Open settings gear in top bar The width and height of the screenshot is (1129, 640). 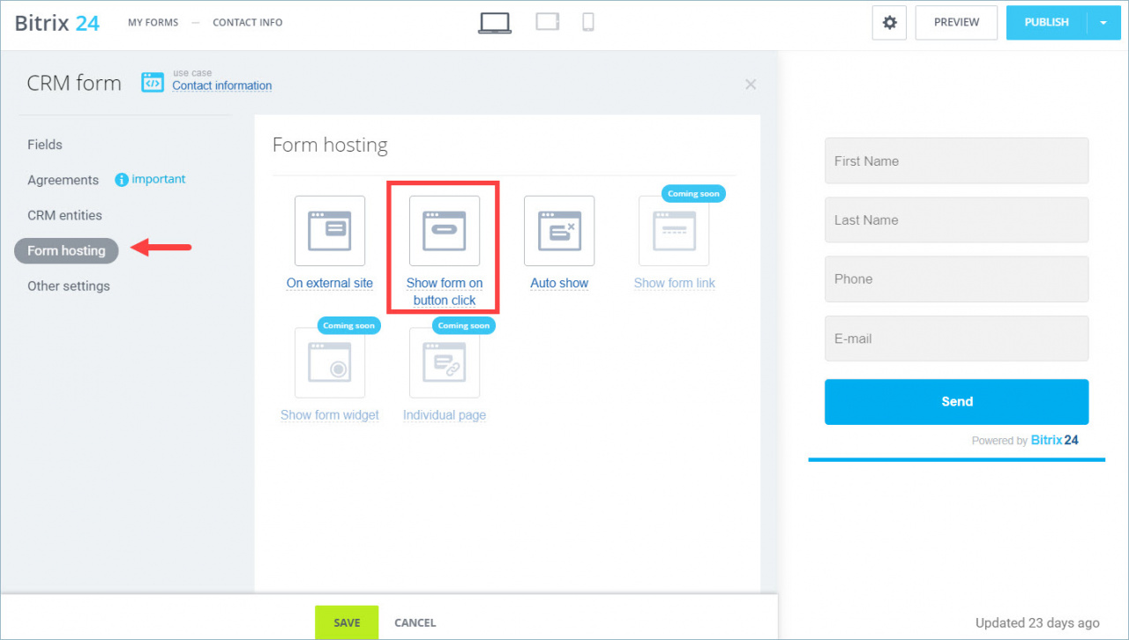coord(889,23)
